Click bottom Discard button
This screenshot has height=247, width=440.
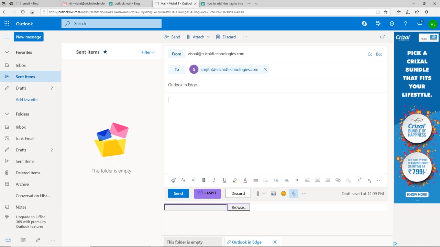238,193
